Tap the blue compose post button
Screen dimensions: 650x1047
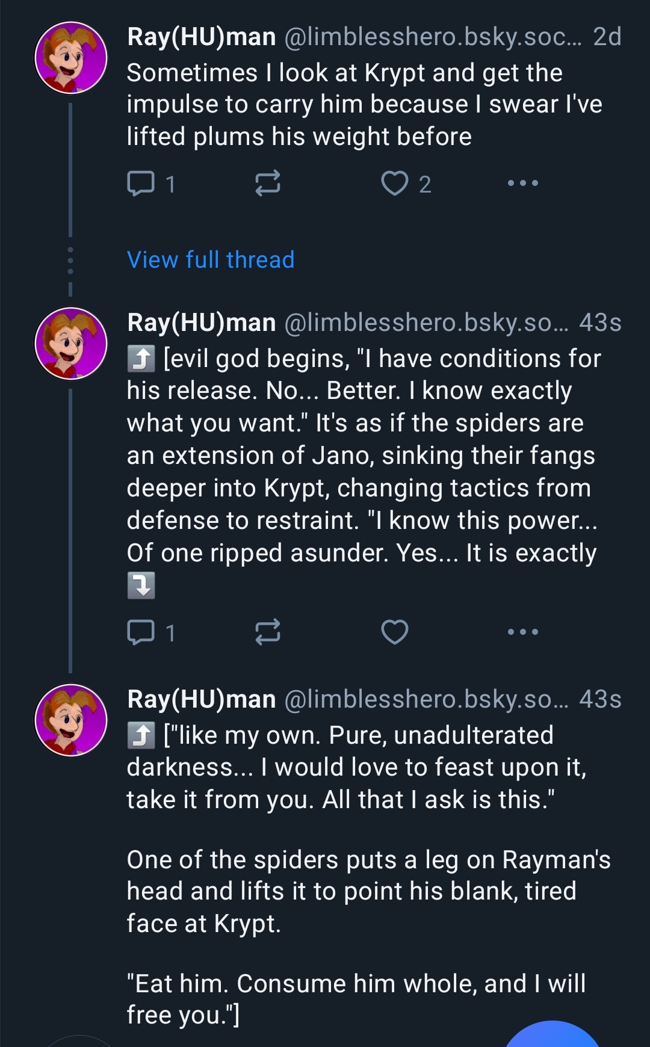(x=551, y=1036)
